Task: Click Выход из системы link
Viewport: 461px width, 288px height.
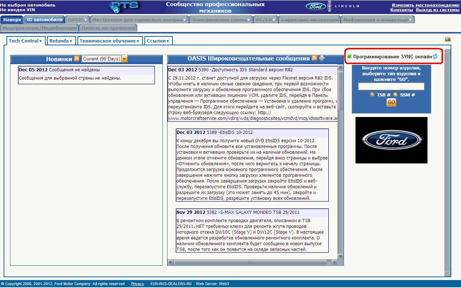Action: [x=438, y=10]
